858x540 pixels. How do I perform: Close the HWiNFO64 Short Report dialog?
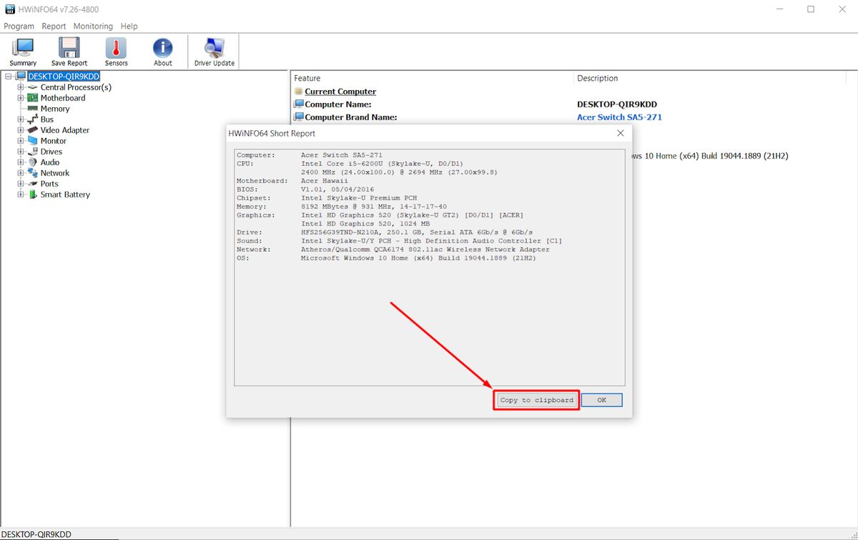coord(620,133)
